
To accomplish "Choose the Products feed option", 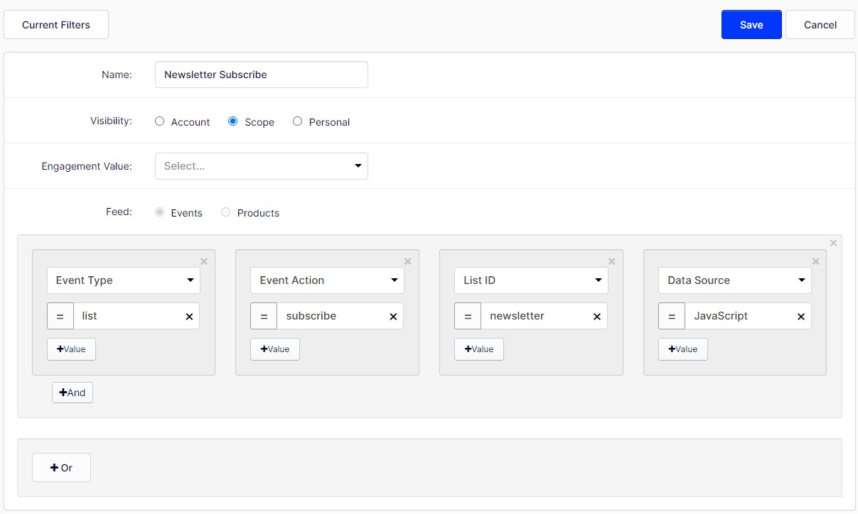I will click(226, 212).
